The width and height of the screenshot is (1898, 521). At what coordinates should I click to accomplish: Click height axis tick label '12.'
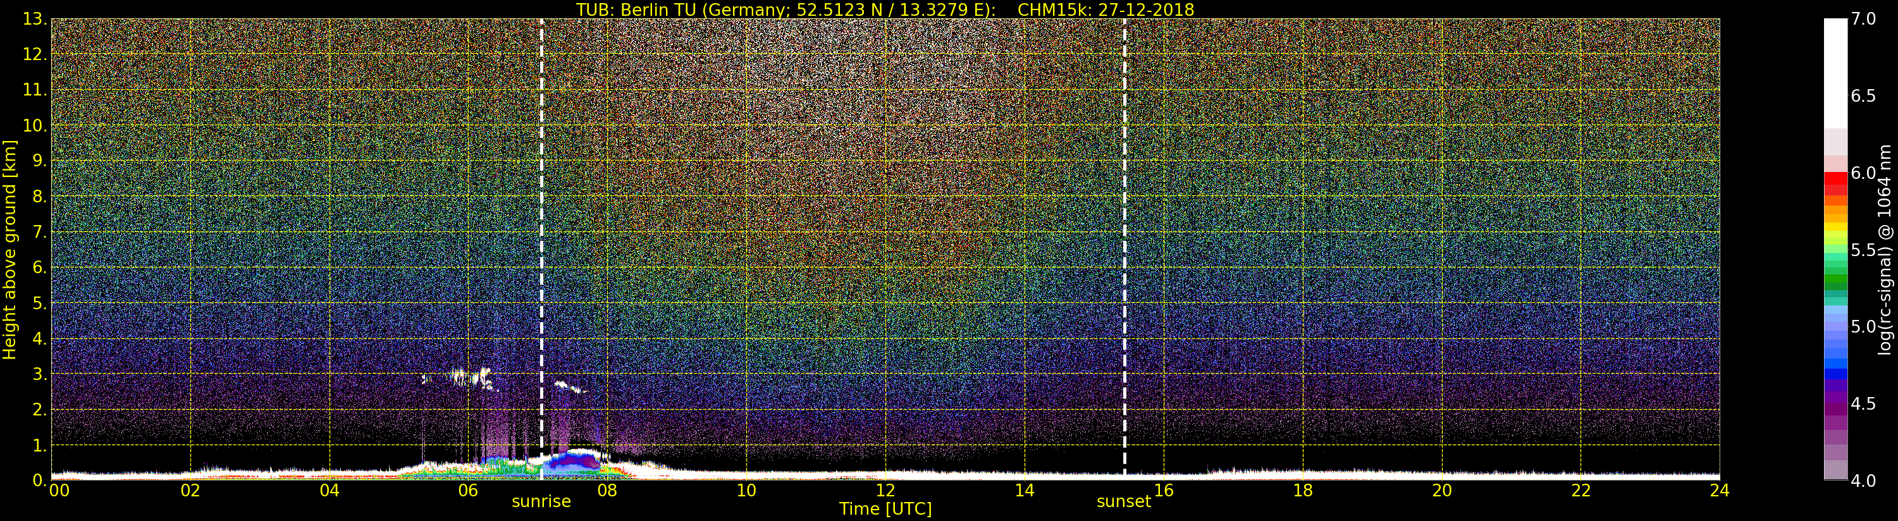[35, 54]
